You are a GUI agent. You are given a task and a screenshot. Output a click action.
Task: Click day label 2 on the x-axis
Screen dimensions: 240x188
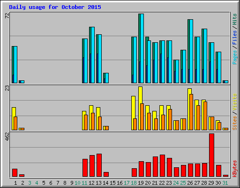(x=22, y=183)
